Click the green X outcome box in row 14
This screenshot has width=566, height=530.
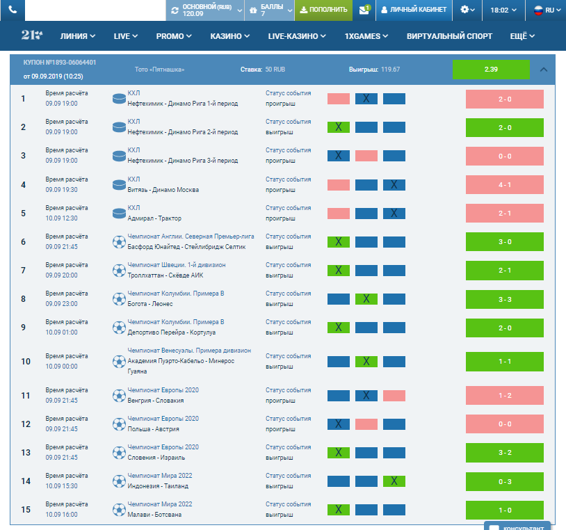pyautogui.click(x=394, y=481)
